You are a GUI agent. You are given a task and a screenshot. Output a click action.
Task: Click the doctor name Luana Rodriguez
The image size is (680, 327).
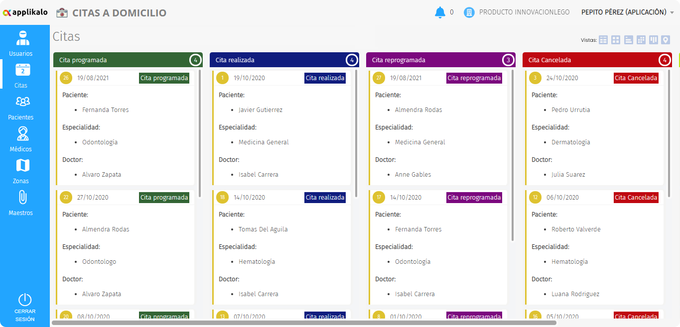575,294
